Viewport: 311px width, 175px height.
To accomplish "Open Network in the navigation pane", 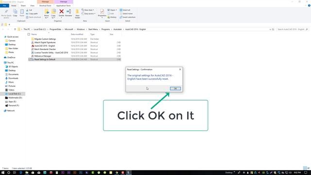I will [11, 110].
